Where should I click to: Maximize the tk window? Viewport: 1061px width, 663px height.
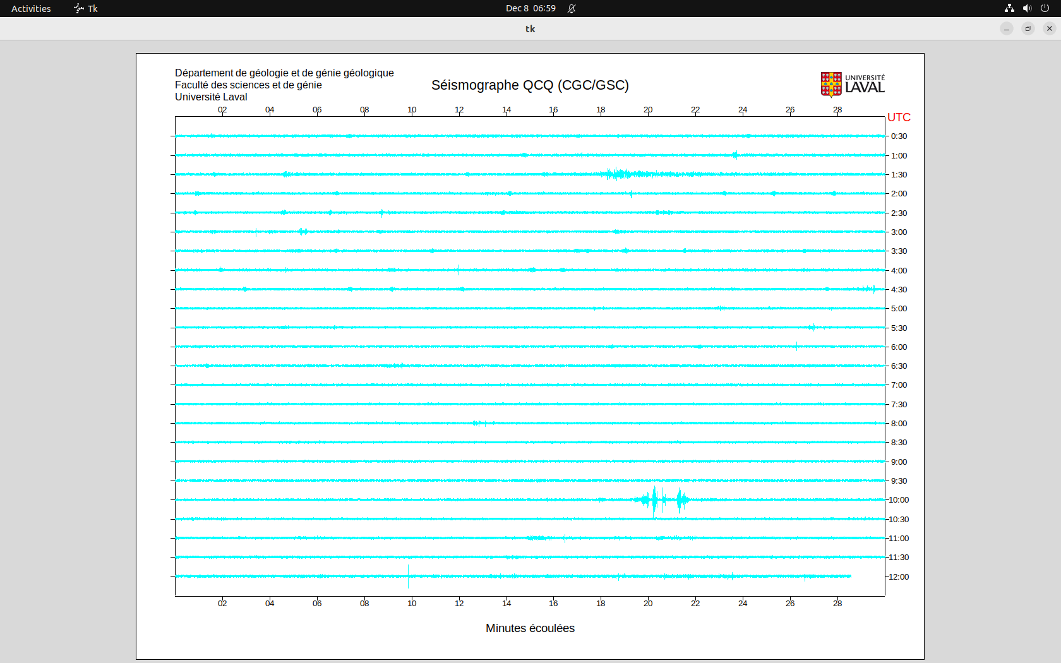click(1028, 28)
